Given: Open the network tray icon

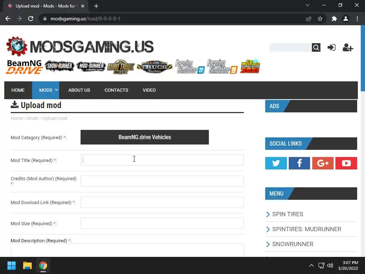Looking at the screenshot, I should tap(322, 265).
